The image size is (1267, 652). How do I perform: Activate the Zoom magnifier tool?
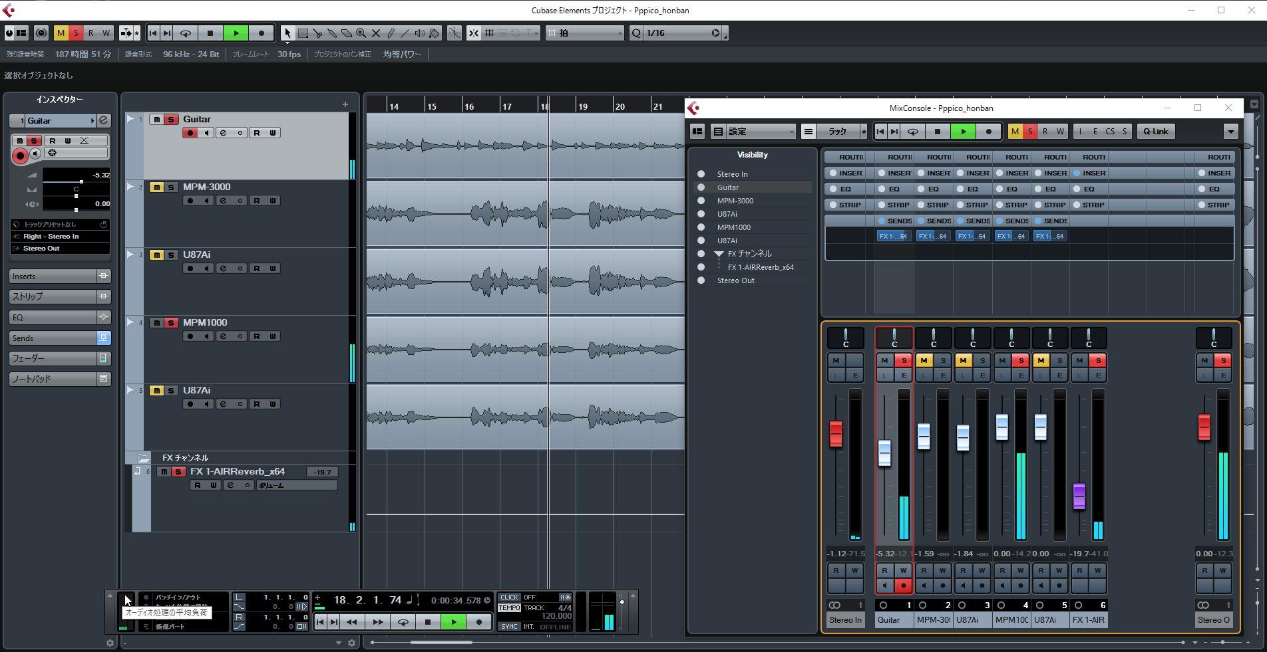(361, 33)
